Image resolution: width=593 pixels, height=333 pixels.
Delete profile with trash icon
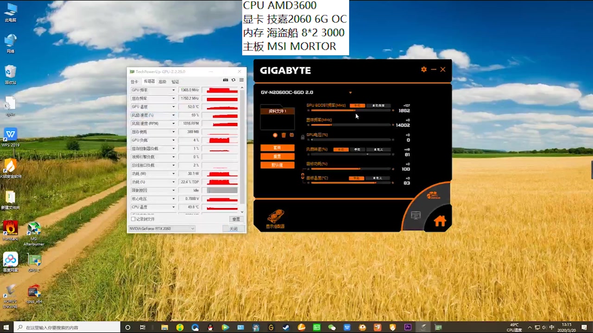point(284,135)
